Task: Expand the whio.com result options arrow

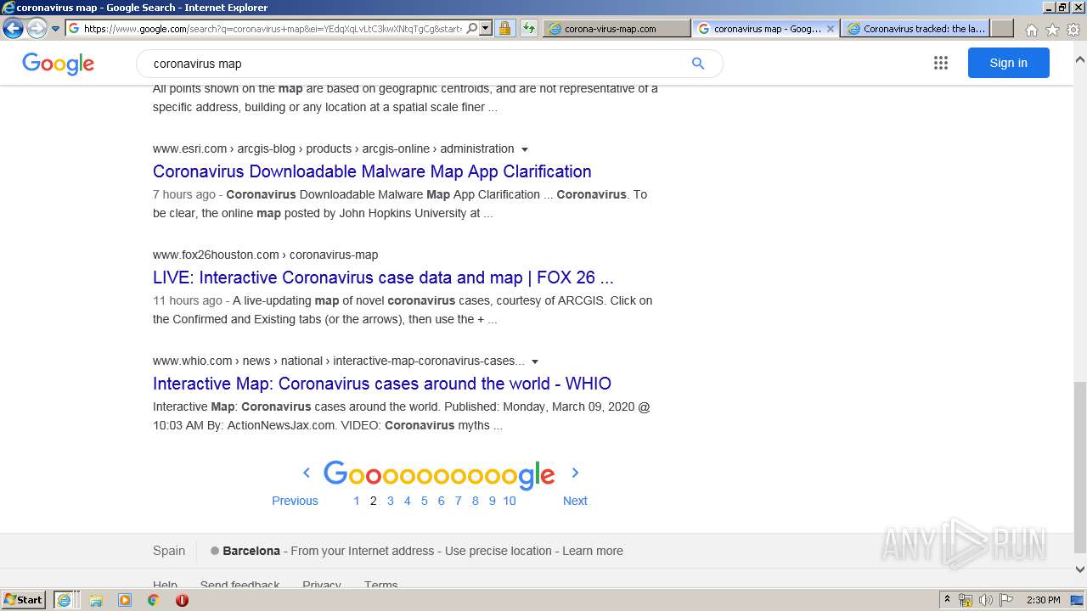Action: pos(535,362)
